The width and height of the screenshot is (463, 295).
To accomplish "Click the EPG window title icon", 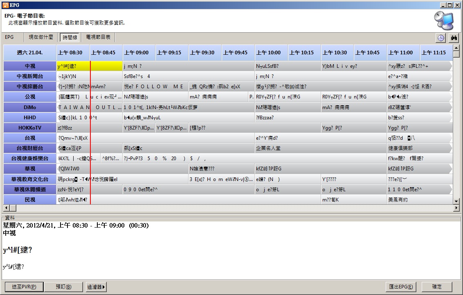I will [x=6, y=5].
